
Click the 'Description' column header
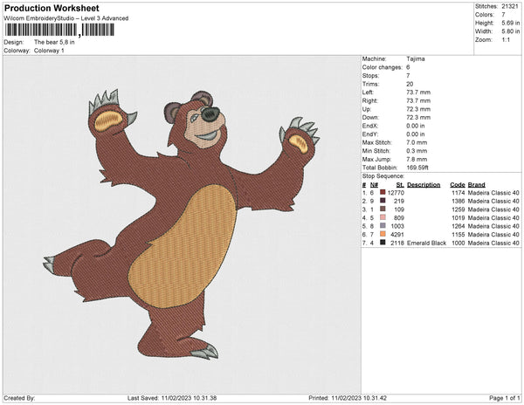point(424,185)
